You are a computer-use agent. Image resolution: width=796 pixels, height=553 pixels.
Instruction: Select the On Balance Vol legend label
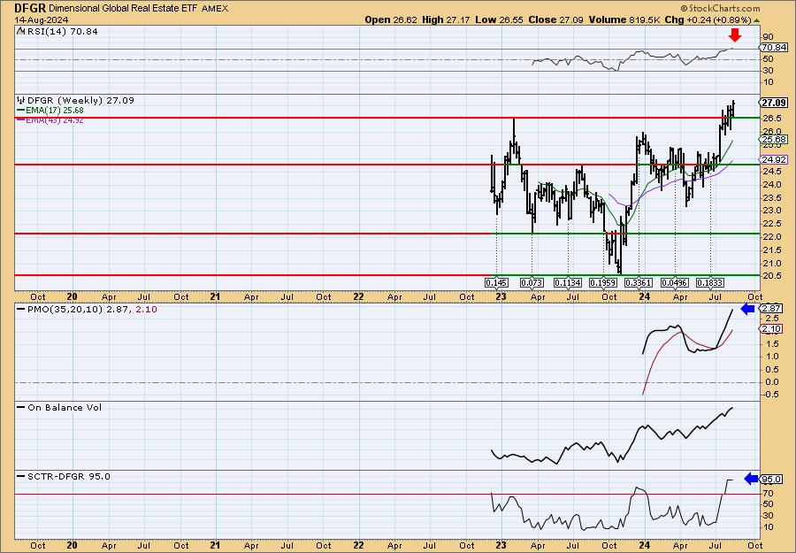click(x=65, y=407)
